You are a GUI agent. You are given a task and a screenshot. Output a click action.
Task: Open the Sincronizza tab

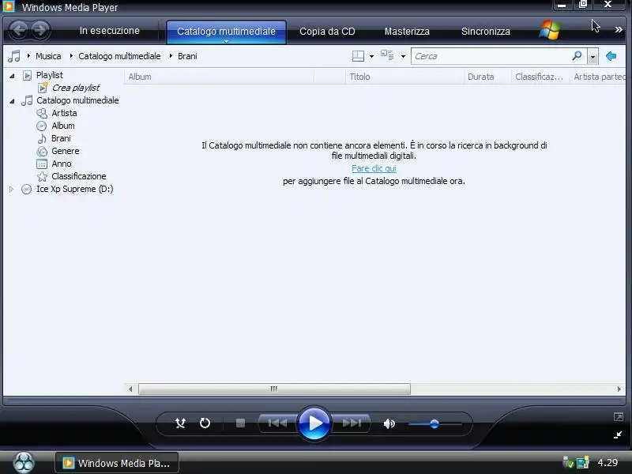point(485,32)
